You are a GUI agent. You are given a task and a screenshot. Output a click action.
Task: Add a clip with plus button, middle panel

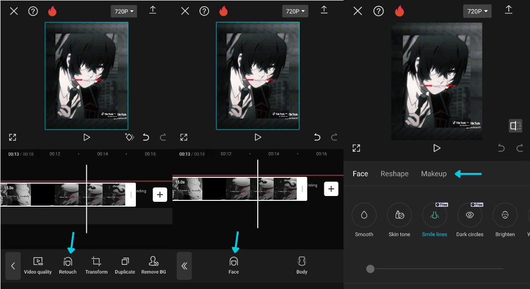[331, 189]
